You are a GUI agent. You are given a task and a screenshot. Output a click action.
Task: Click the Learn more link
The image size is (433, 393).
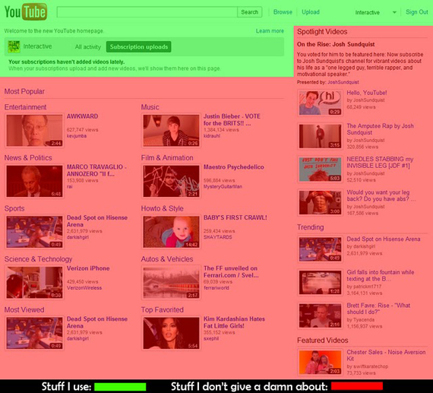[270, 31]
